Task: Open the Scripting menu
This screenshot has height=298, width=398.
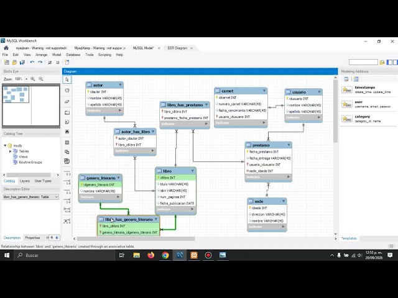Action: point(104,55)
